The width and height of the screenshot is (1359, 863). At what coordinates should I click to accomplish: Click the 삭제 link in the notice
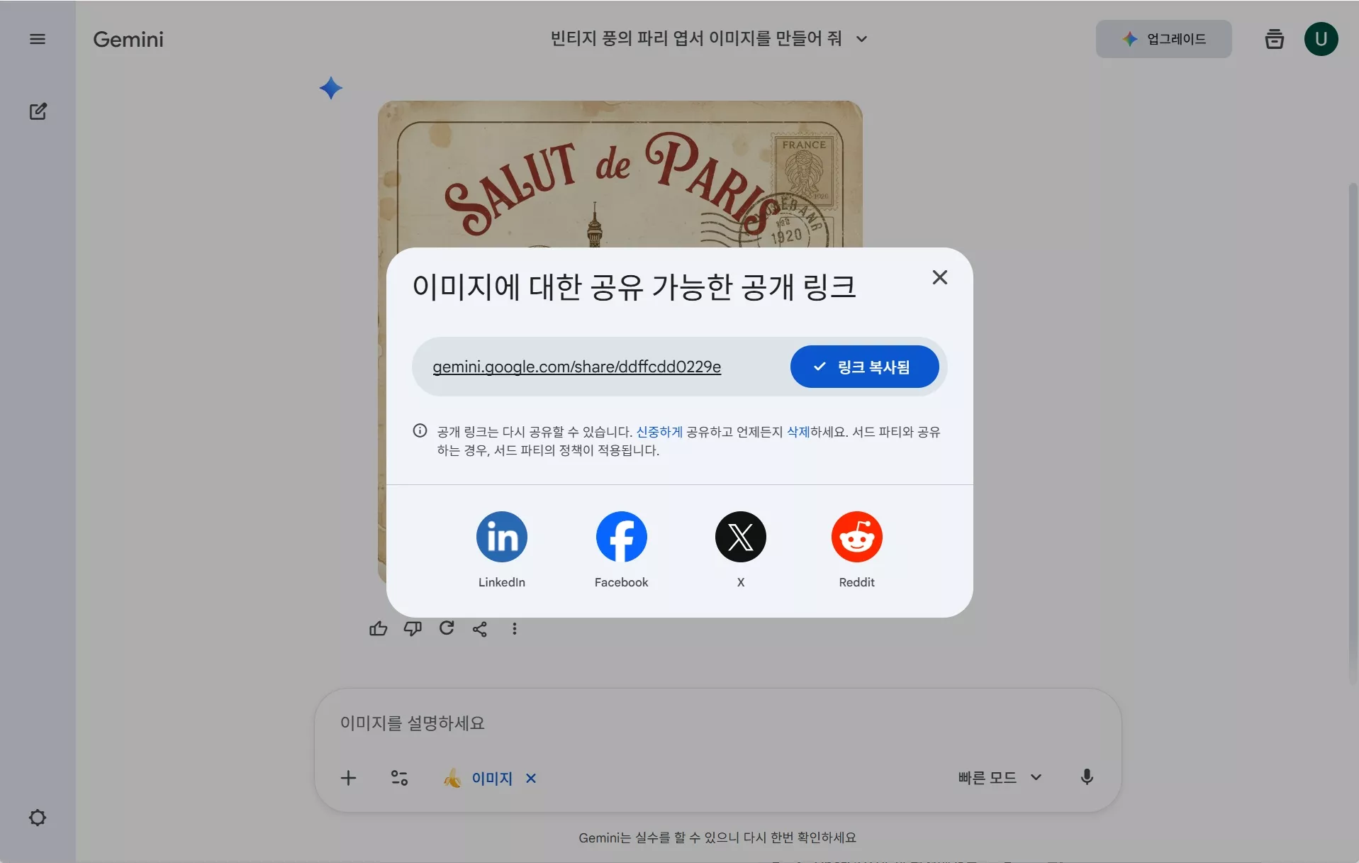[798, 431]
